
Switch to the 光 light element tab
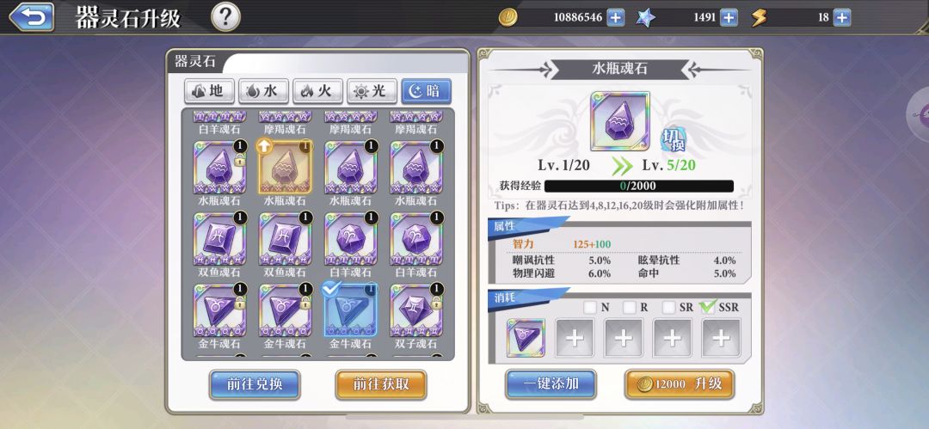[372, 90]
